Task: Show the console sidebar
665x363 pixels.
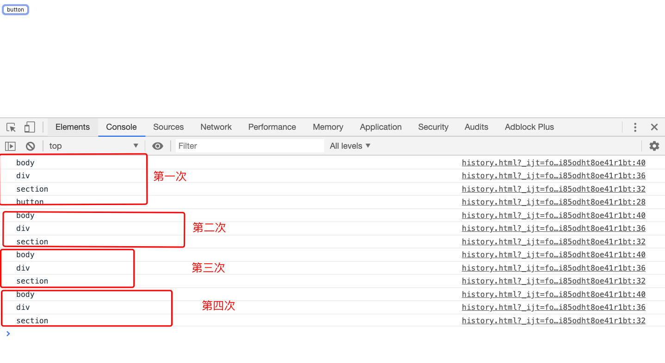Action: coord(10,146)
